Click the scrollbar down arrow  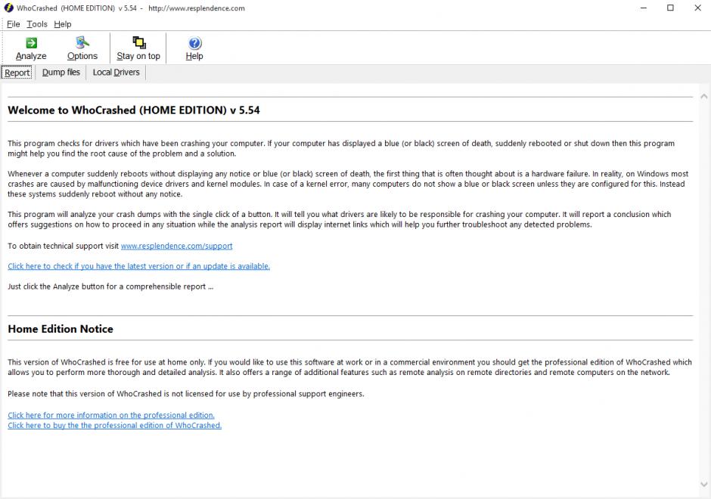pyautogui.click(x=703, y=485)
